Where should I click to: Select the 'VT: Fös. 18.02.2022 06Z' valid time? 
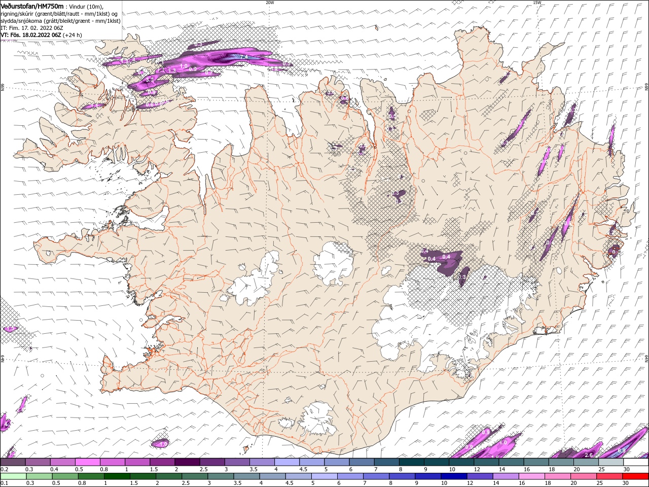(31, 35)
